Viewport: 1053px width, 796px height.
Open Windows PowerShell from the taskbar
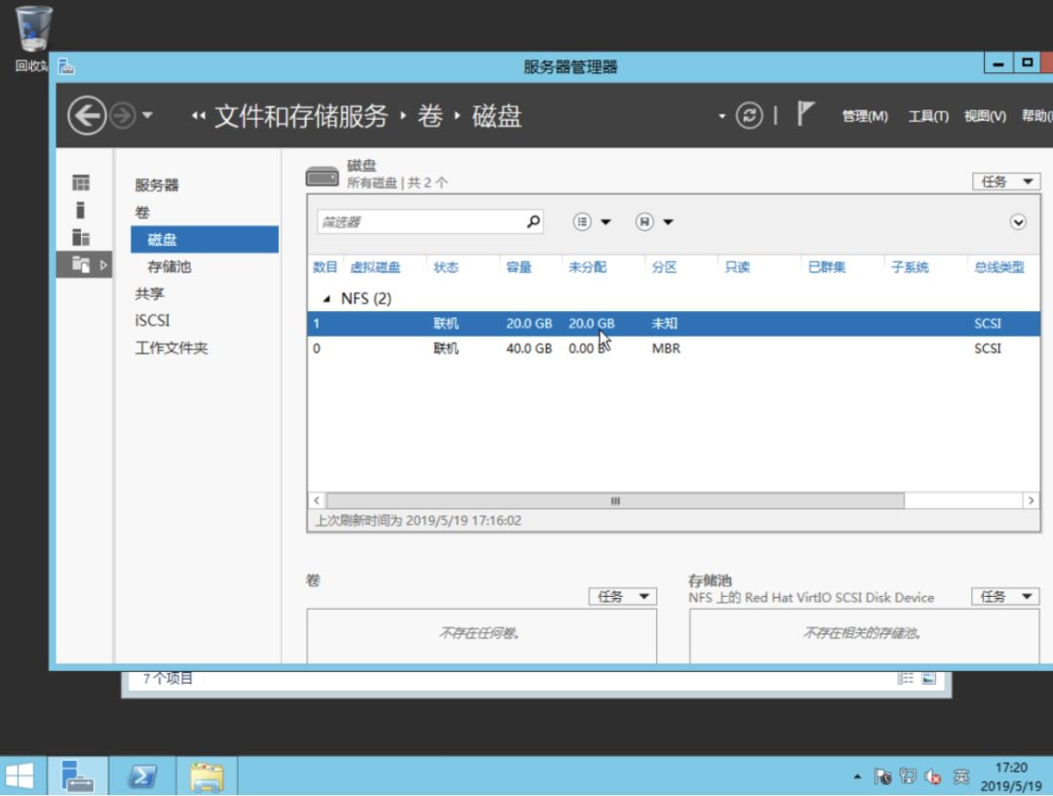tap(140, 775)
